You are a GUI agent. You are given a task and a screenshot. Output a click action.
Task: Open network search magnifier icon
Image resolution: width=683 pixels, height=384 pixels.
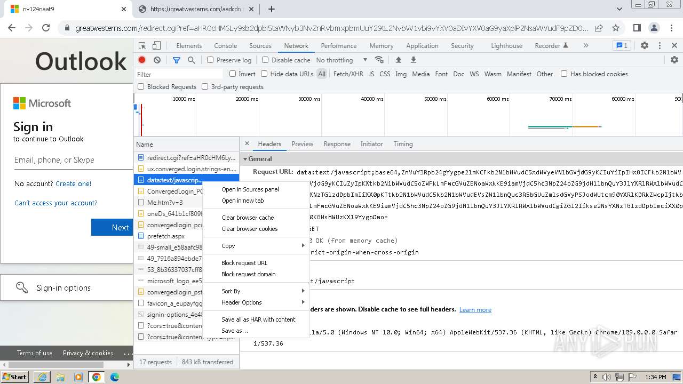pyautogui.click(x=191, y=60)
